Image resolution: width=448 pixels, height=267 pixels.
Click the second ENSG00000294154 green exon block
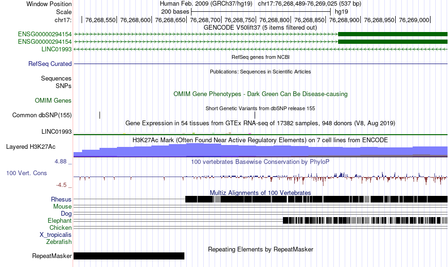point(393,41)
